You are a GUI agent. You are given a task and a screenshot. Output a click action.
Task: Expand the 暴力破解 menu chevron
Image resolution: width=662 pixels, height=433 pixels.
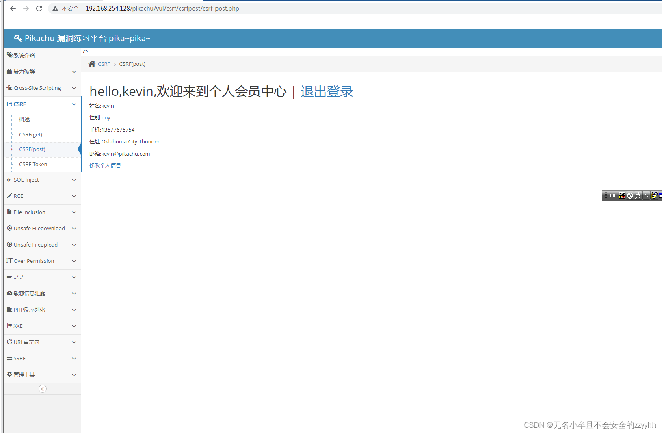pyautogui.click(x=74, y=72)
